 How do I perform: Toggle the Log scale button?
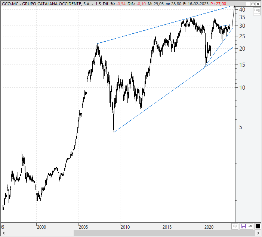(257, 11)
